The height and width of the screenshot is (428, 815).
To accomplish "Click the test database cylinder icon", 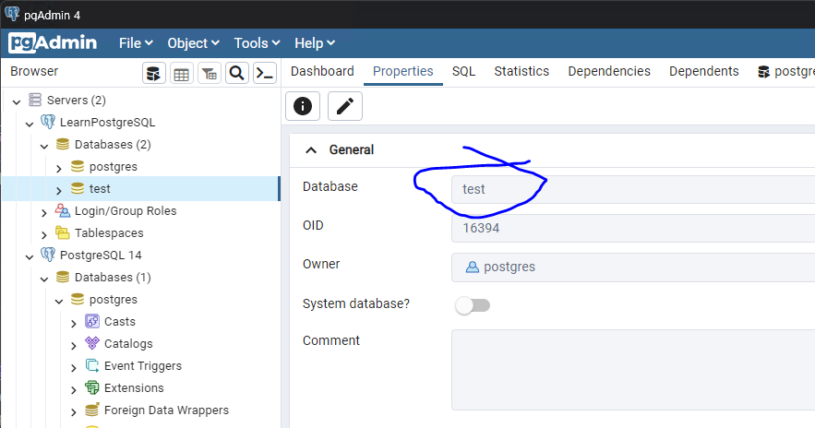I will tap(78, 188).
